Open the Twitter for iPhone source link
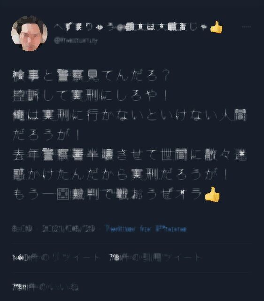Image resolution: width=264 pixels, height=301 pixels. pos(146,229)
